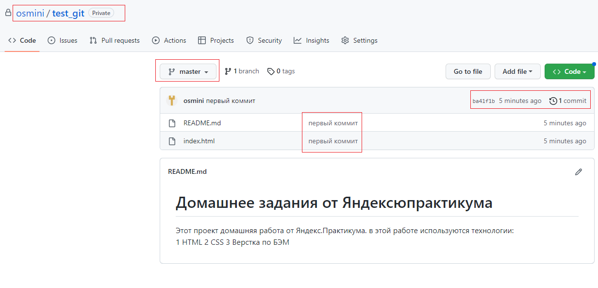
Task: Click the README heading Домашнее задания
Action: click(x=334, y=203)
